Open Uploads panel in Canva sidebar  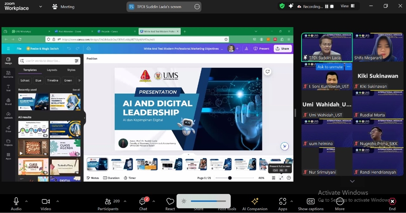tap(8, 115)
